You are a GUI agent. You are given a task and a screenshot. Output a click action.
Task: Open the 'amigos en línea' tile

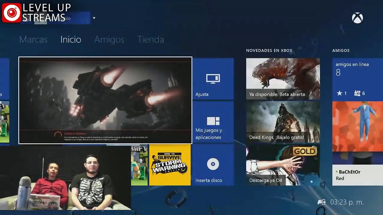point(358,79)
